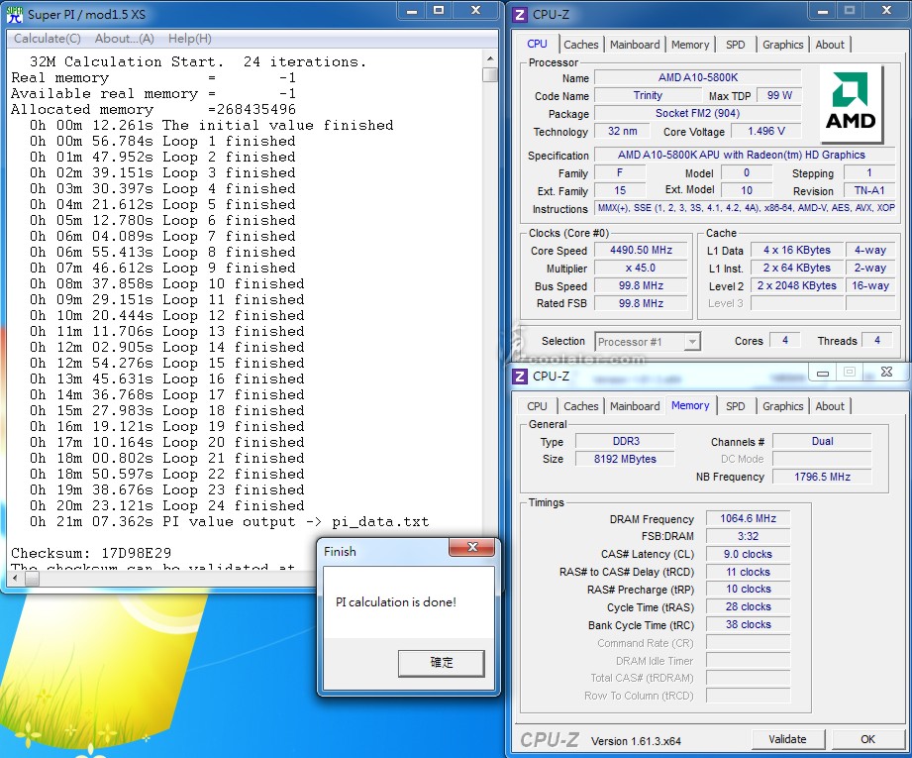Click the PI value output pi_data.txt line

(229, 521)
